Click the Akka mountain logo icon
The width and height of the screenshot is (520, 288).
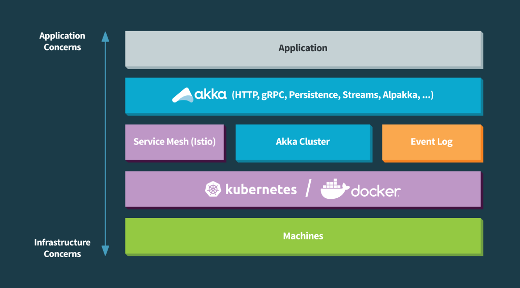coord(182,95)
